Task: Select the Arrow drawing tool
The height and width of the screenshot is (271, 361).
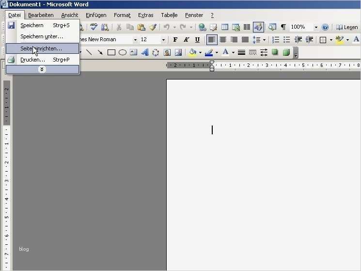Action: point(100,52)
